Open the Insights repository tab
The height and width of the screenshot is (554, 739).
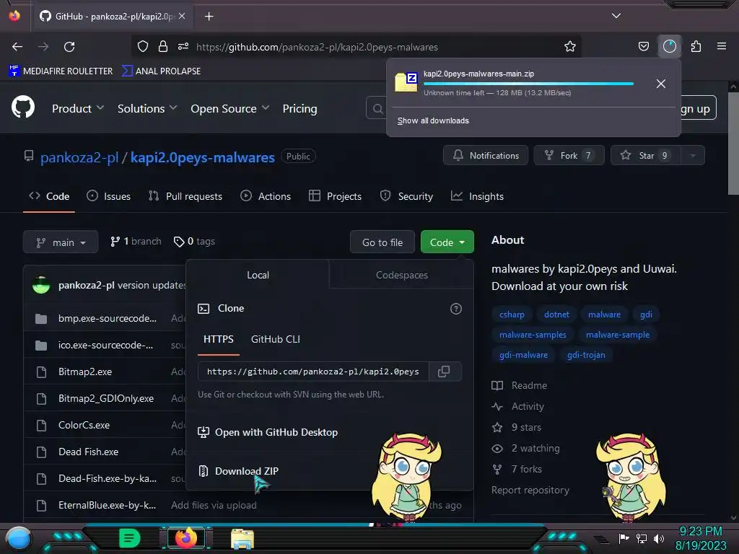[477, 196]
